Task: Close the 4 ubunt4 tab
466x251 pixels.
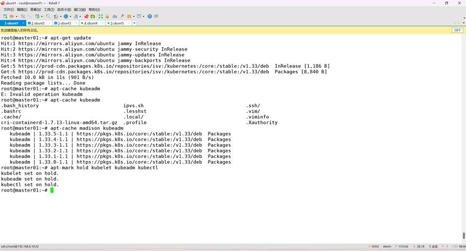Action: (103, 23)
